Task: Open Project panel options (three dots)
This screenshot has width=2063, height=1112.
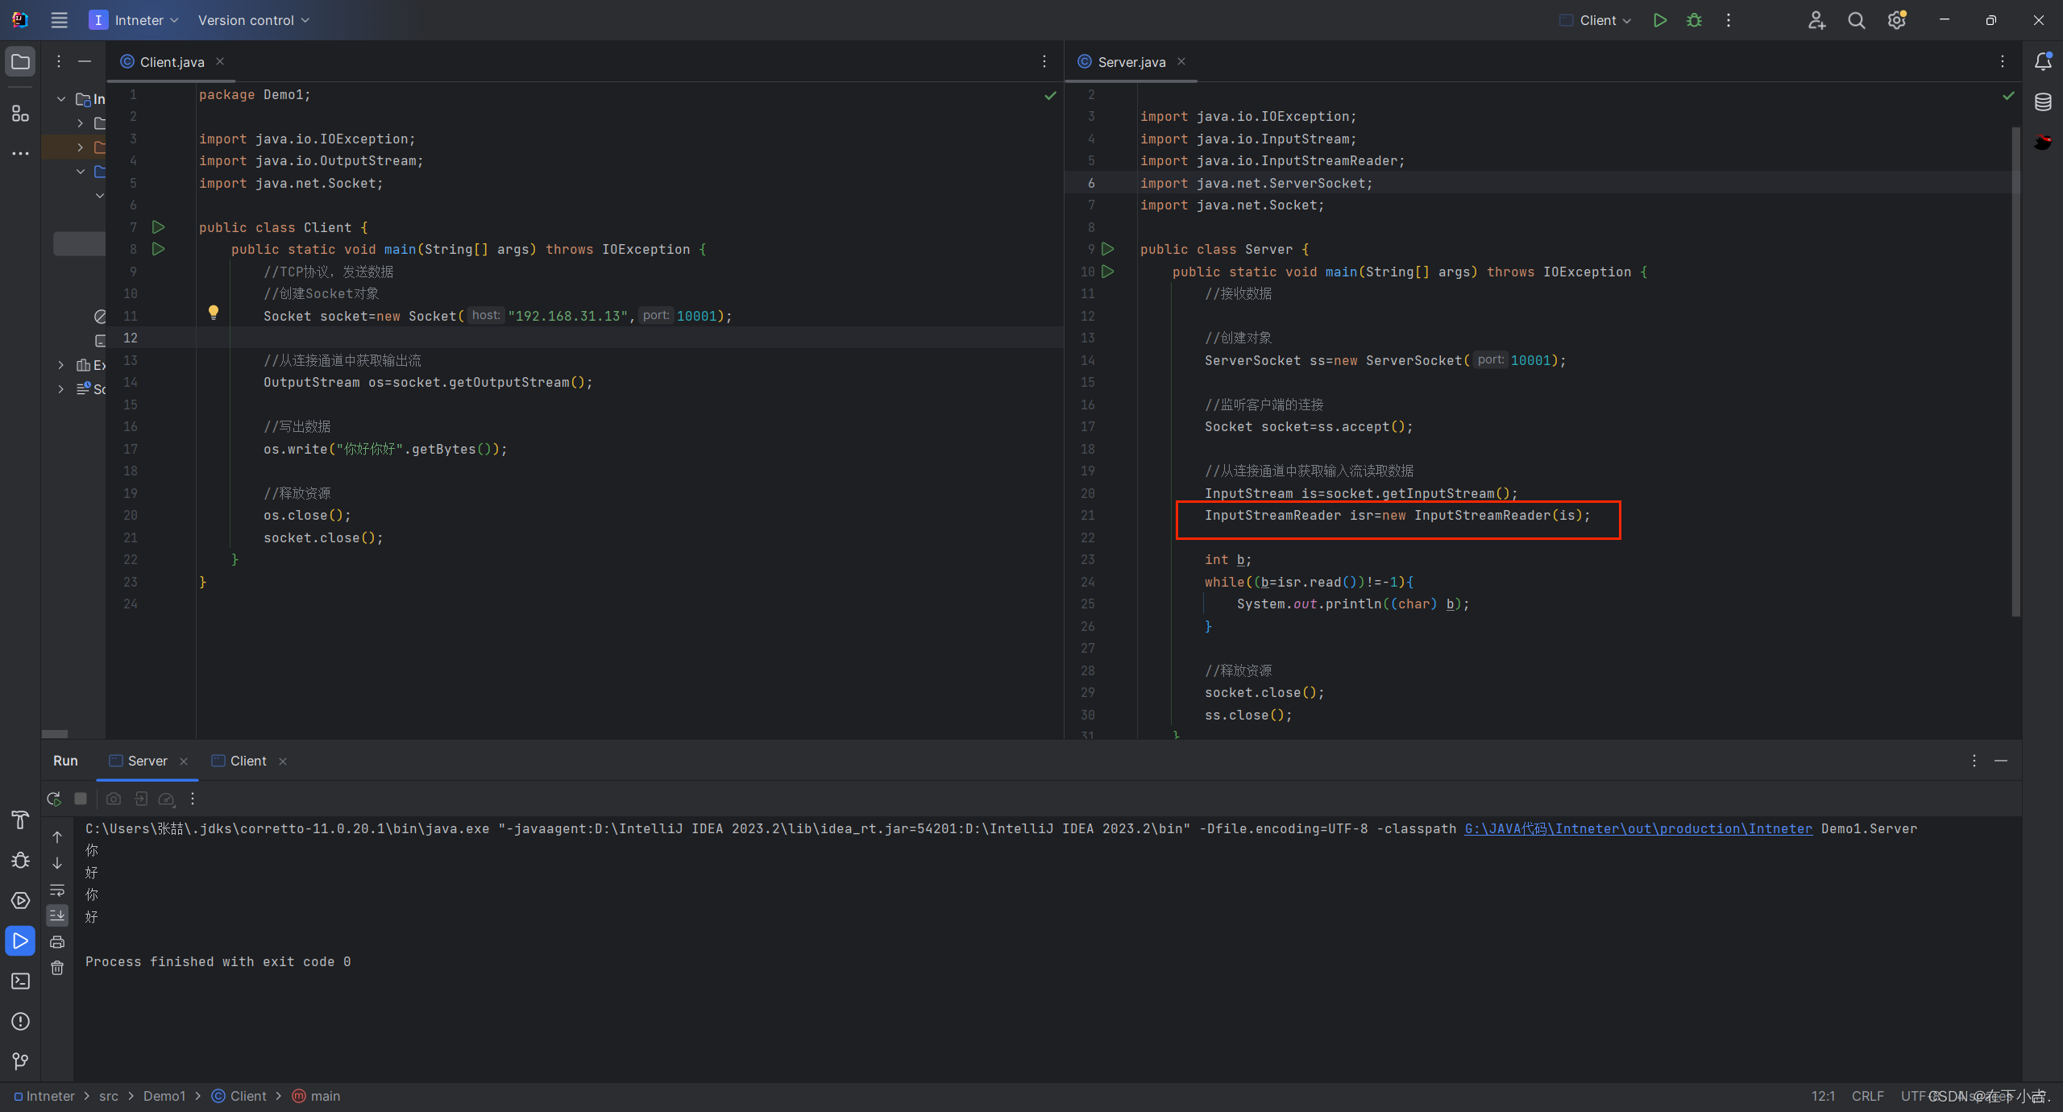Action: click(59, 61)
